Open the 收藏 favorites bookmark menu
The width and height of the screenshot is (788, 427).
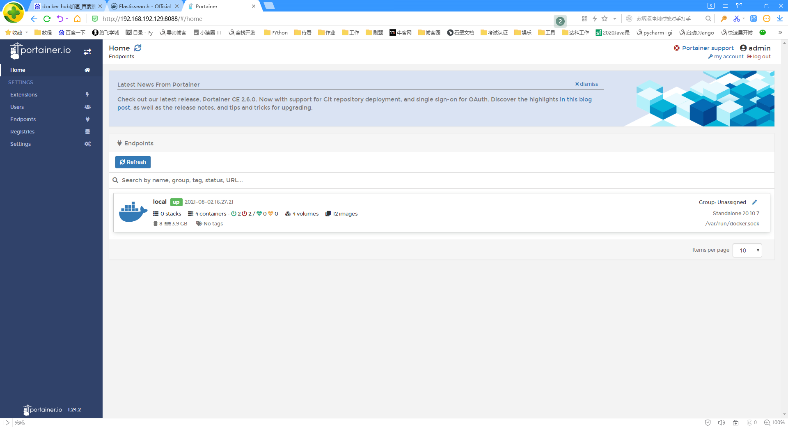point(16,32)
